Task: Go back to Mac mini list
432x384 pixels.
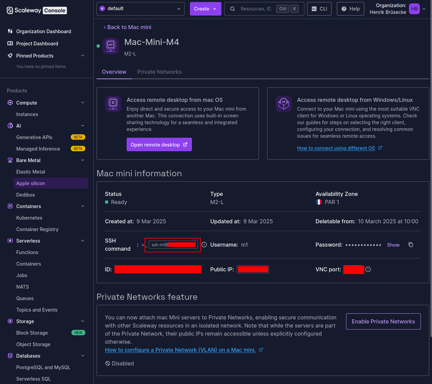Action: point(127,27)
